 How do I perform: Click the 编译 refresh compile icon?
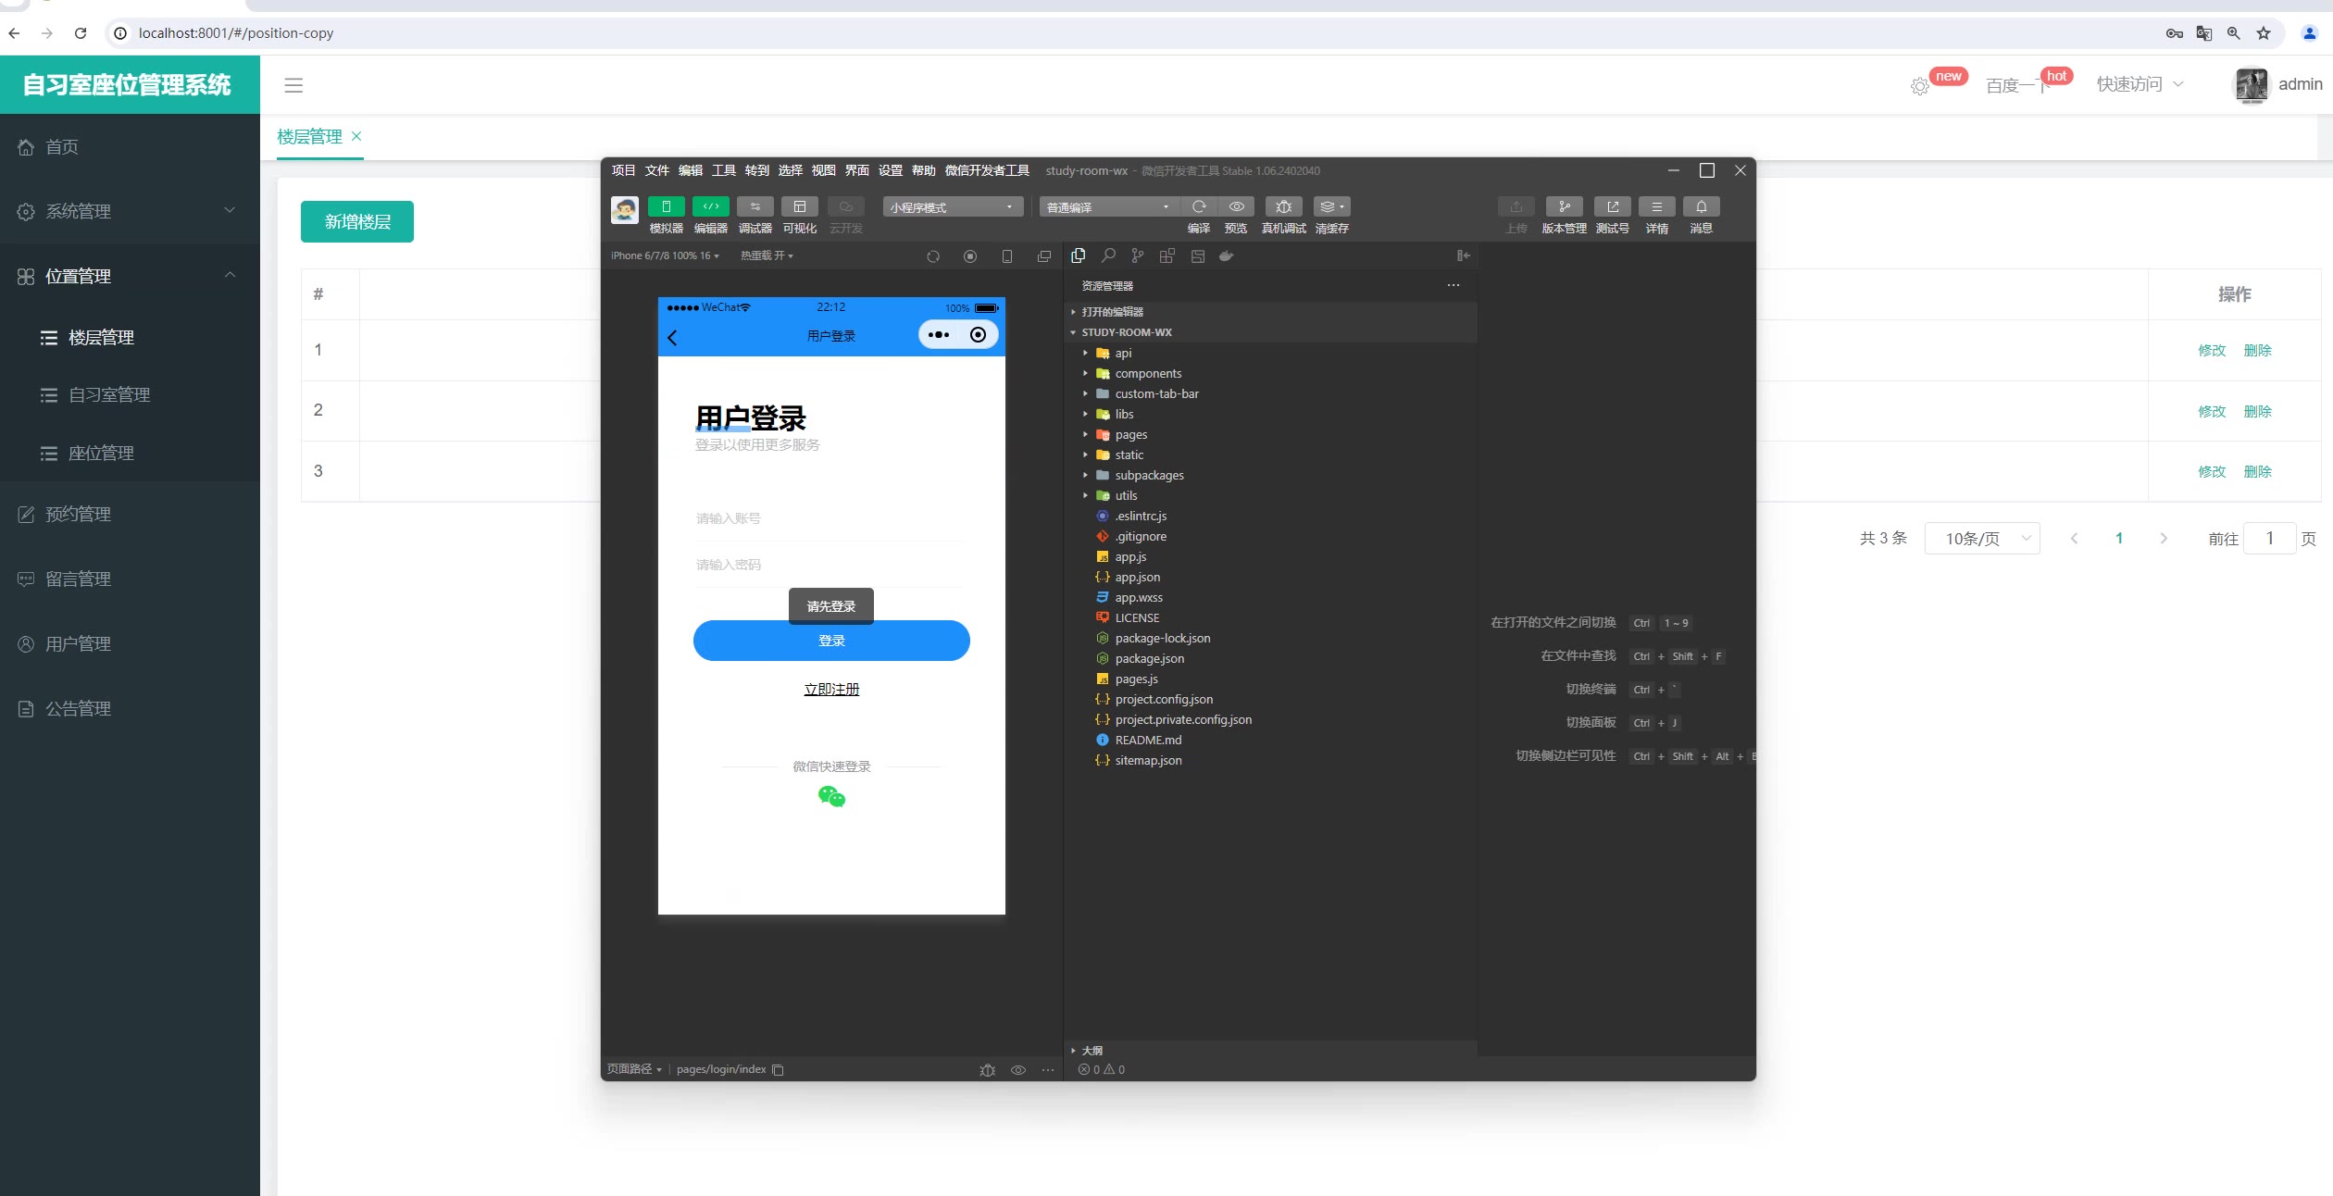pyautogui.click(x=1199, y=206)
